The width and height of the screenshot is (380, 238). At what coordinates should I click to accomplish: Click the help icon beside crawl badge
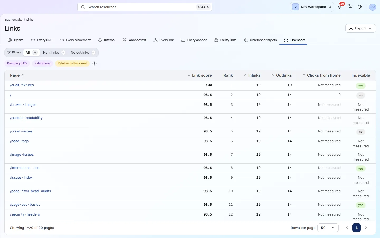pyautogui.click(x=94, y=63)
